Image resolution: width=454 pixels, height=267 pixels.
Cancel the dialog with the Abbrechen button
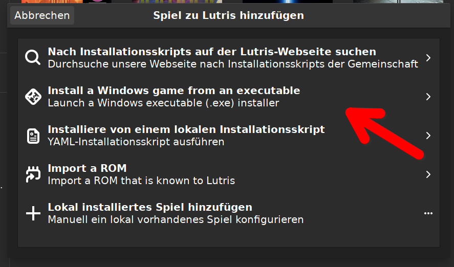[x=42, y=15]
